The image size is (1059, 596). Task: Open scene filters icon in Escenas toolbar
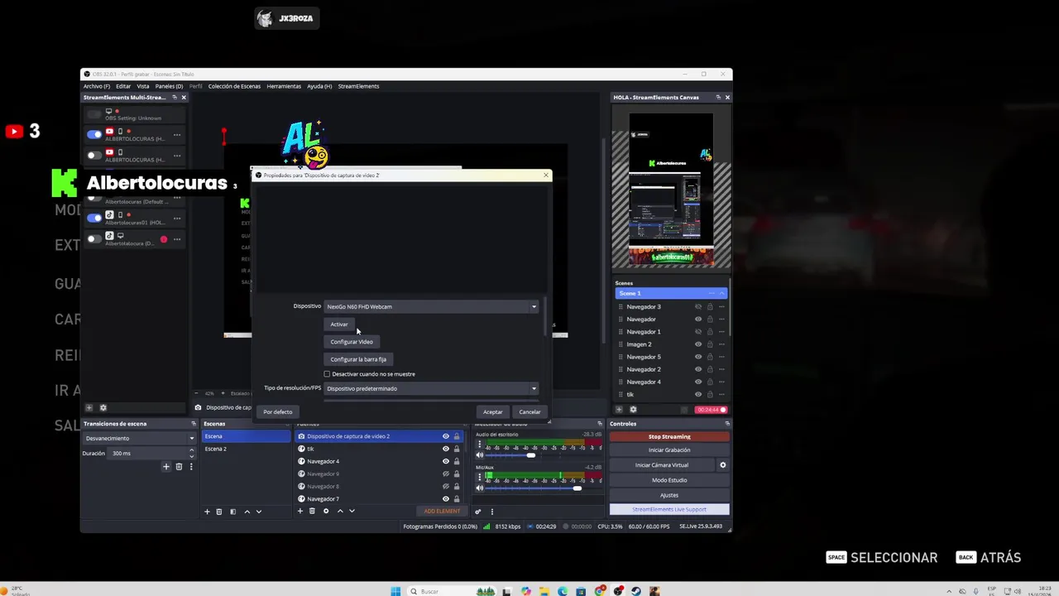232,512
